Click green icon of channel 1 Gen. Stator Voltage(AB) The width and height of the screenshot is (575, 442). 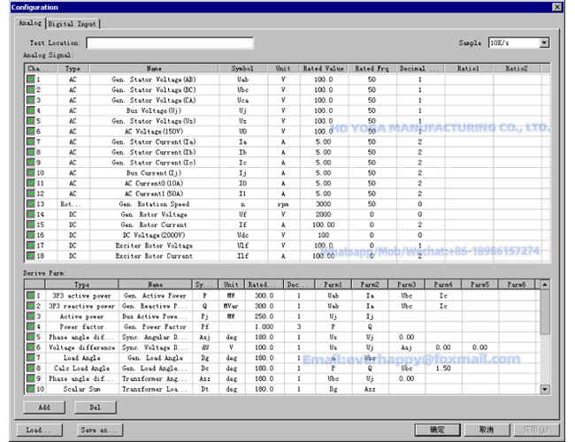pos(30,80)
